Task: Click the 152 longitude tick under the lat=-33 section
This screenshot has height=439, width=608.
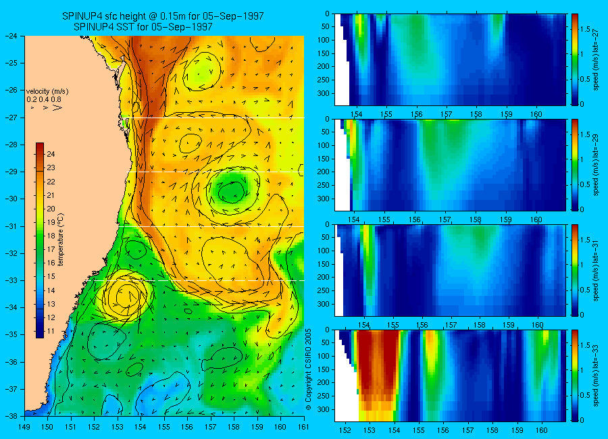Action: [x=345, y=430]
